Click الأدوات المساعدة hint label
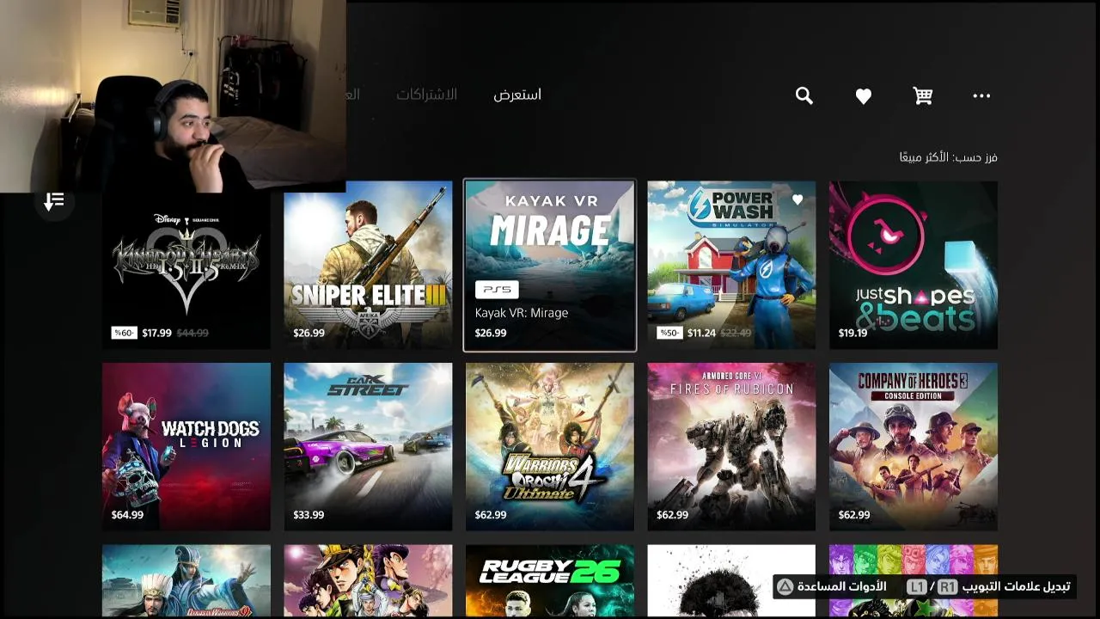Viewport: 1100px width, 619px height. [x=841, y=586]
